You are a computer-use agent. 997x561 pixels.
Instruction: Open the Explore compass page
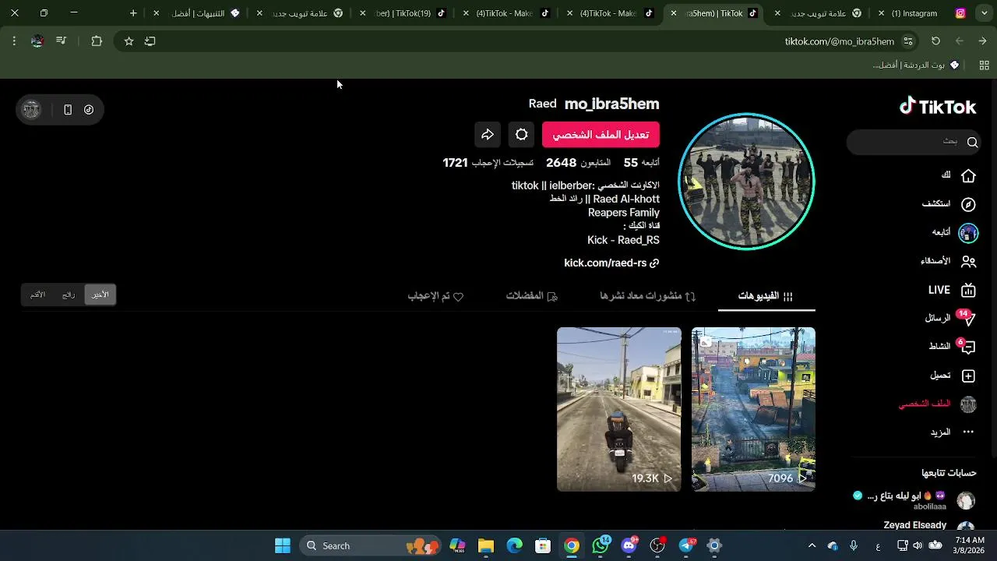pos(949,204)
